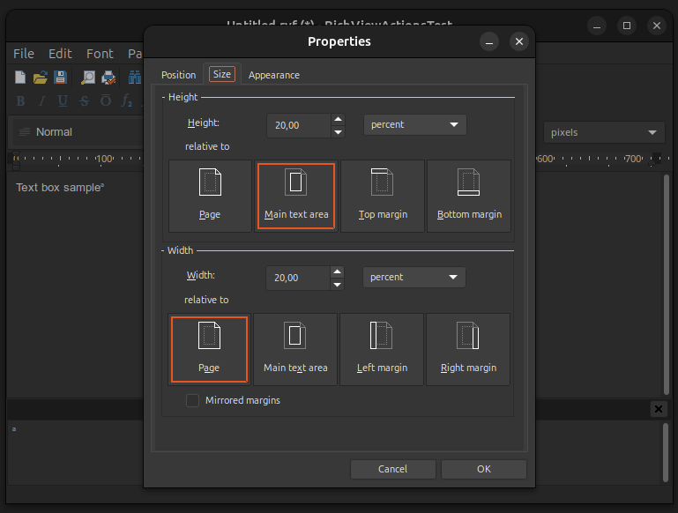Image resolution: width=678 pixels, height=513 pixels.
Task: Toggle Bold formatting icon
Action: point(20,100)
